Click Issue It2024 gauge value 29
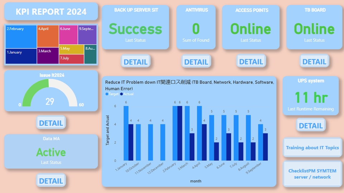The image size is (344, 193). [50, 101]
